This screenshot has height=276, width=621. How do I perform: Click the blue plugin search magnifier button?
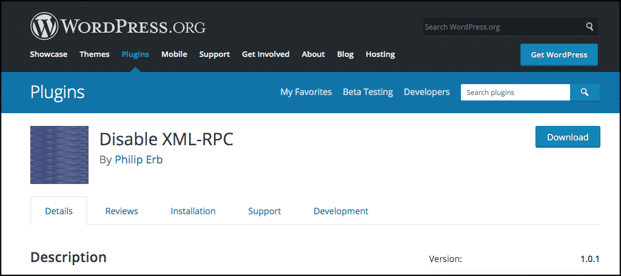[x=585, y=93]
